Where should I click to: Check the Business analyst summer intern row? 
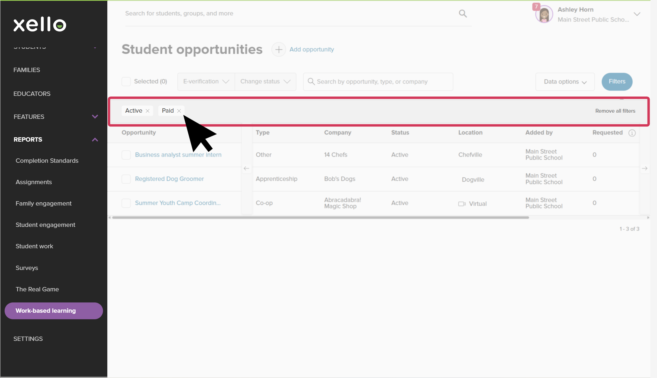[126, 155]
